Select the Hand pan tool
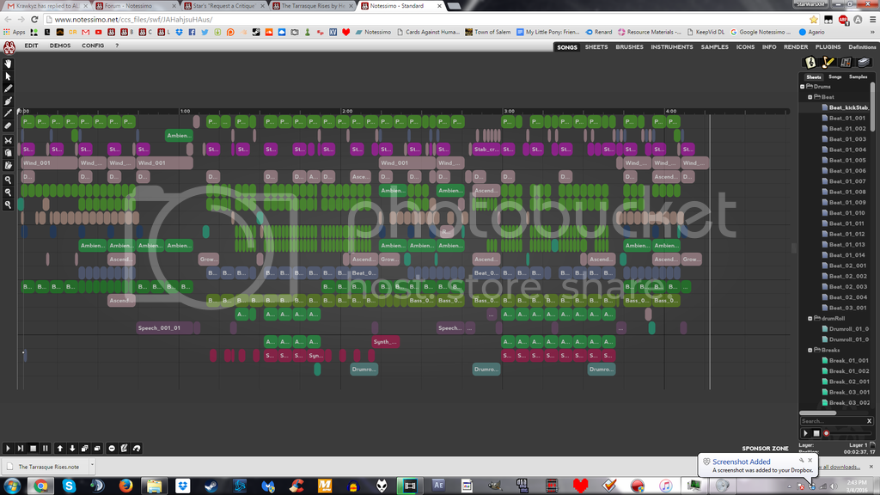880x495 pixels. click(x=7, y=64)
